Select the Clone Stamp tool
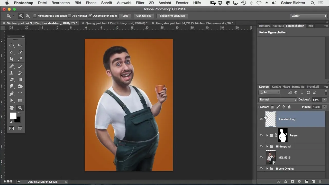This screenshot has width=329, height=185. (12, 73)
